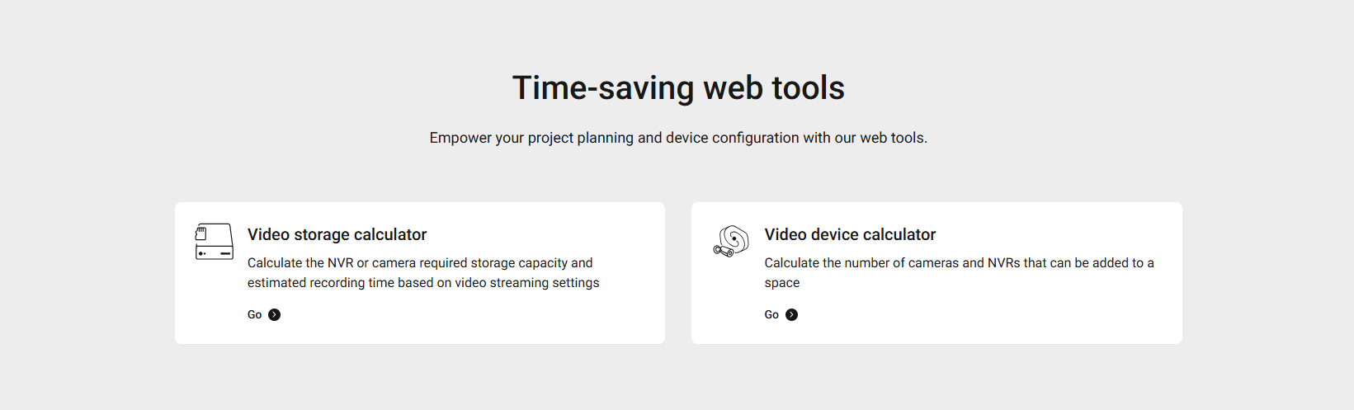Click arrow circle in Video storage calculator card
The image size is (1354, 410).
click(275, 314)
